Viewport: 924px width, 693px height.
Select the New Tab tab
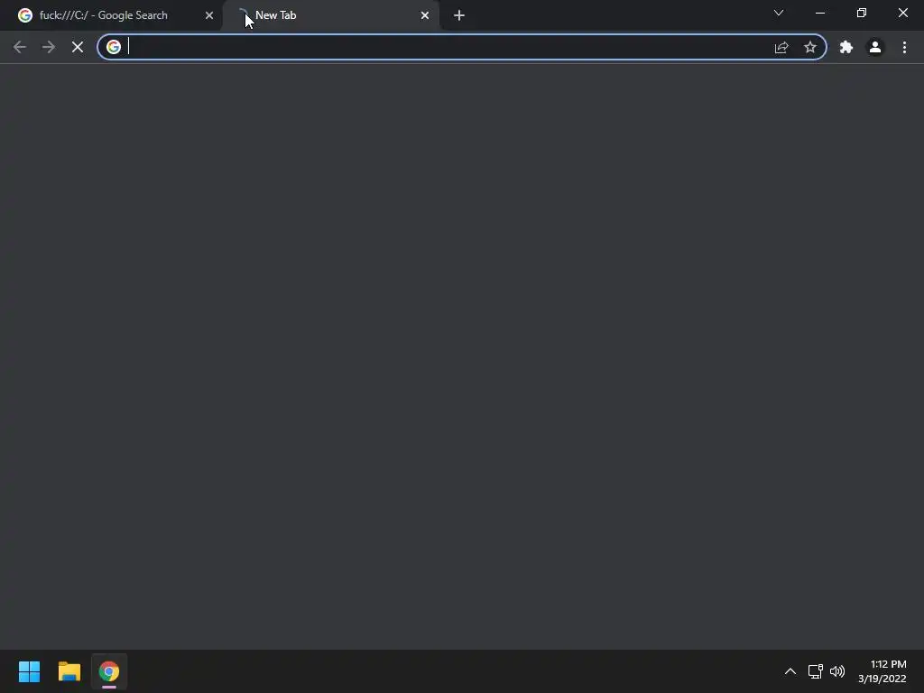(x=330, y=15)
